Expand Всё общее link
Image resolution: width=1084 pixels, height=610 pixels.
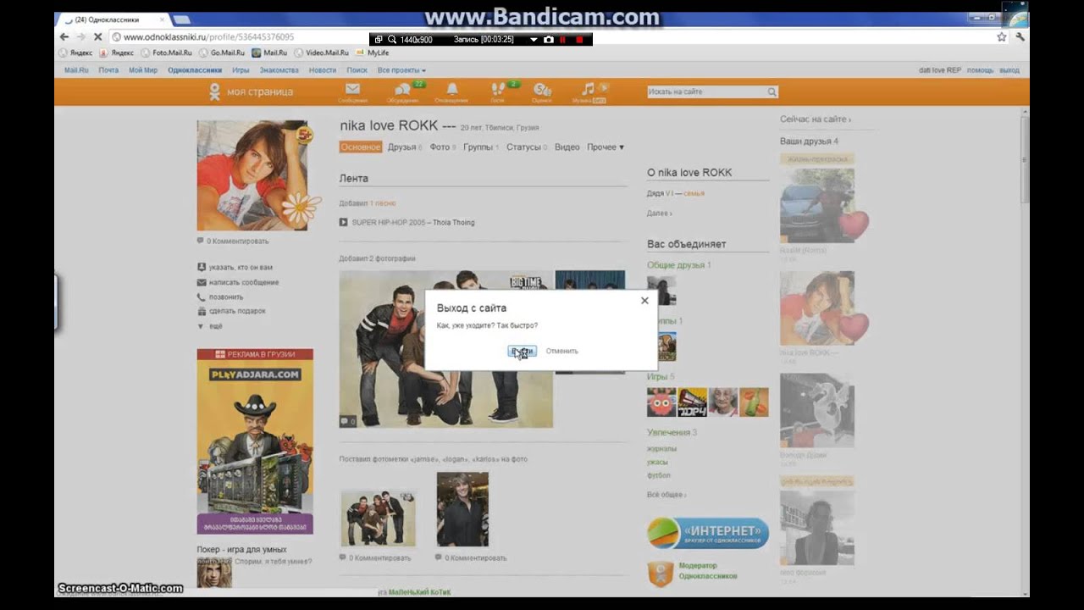(666, 495)
